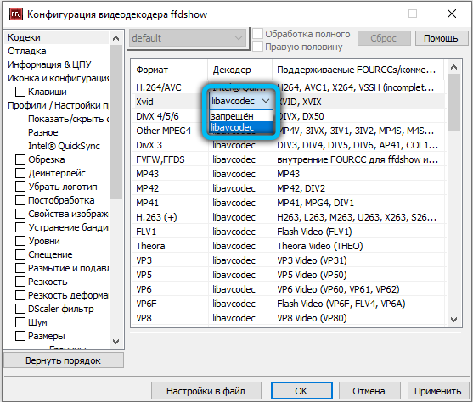Enable the Деинтерлейс checkbox
The width and height of the screenshot is (473, 402).
[x=20, y=173]
